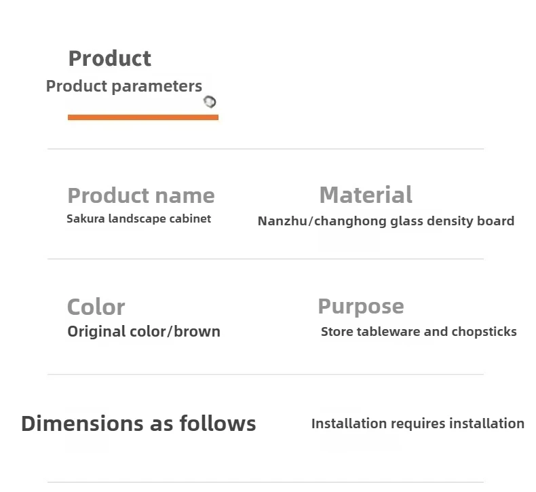The height and width of the screenshot is (492, 536).
Task: Click the "Dimensions as follows" heading
Action: [138, 423]
